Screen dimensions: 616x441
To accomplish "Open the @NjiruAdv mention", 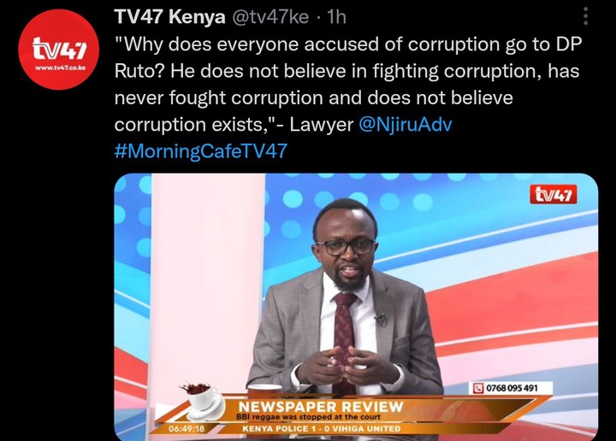I will 406,125.
